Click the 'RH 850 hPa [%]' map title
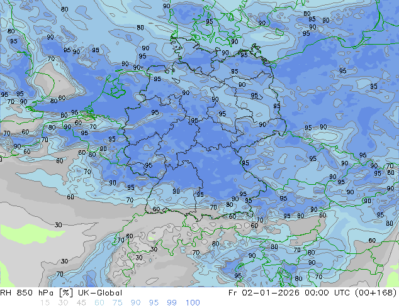Screen dimensions: 399x308 point(37,293)
